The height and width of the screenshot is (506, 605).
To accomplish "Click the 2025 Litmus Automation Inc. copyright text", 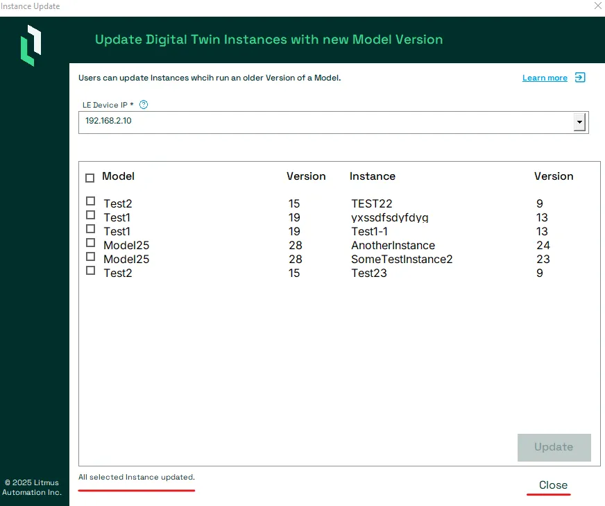I will click(x=32, y=487).
